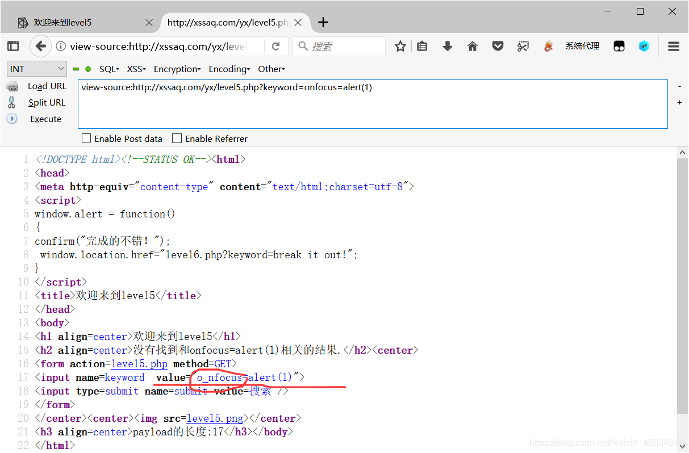Screen dimensions: 689x453
Task: Open the Encryption dropdown menu
Action: [x=177, y=69]
